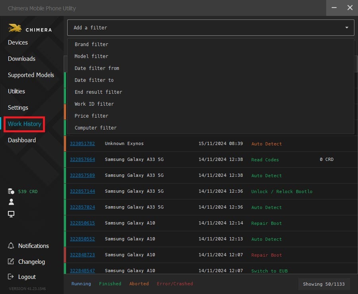
Task: Click 14/11/2024 12:14 date cell
Action: pos(220,223)
